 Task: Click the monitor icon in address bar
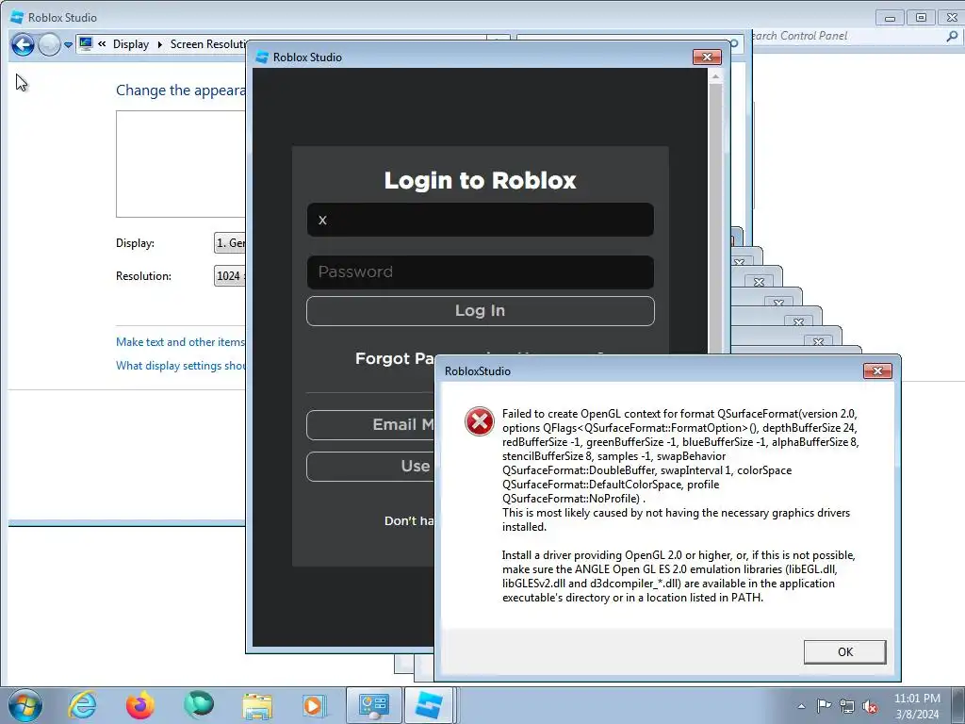pos(86,43)
